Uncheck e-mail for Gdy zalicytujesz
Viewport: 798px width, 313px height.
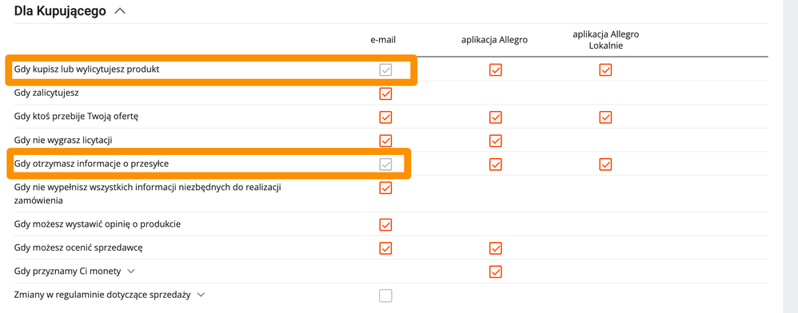[385, 93]
